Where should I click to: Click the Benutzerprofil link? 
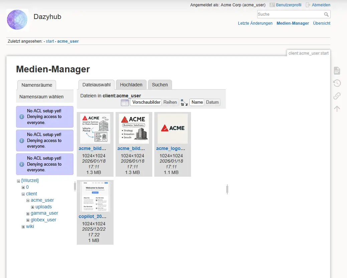pyautogui.click(x=288, y=5)
